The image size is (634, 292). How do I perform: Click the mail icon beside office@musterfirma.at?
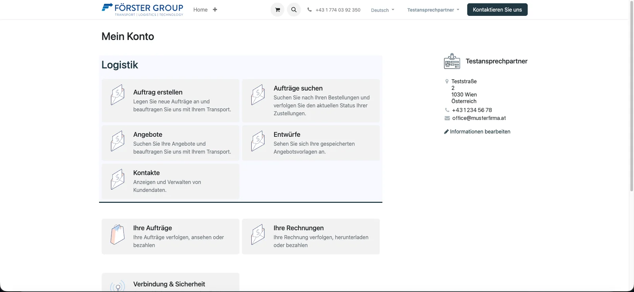coord(447,118)
